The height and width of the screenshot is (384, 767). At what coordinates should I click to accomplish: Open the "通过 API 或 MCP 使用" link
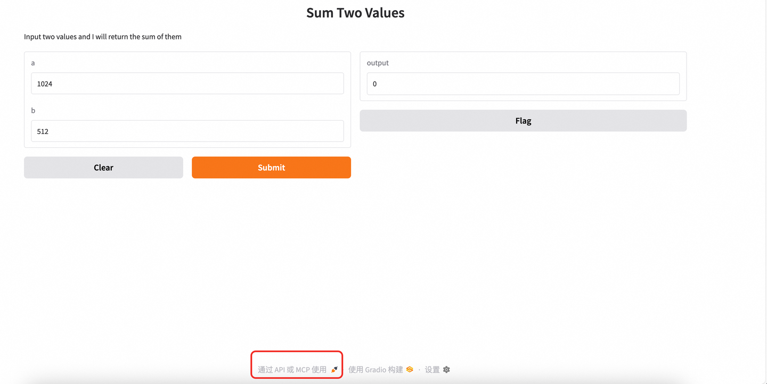[x=292, y=370]
